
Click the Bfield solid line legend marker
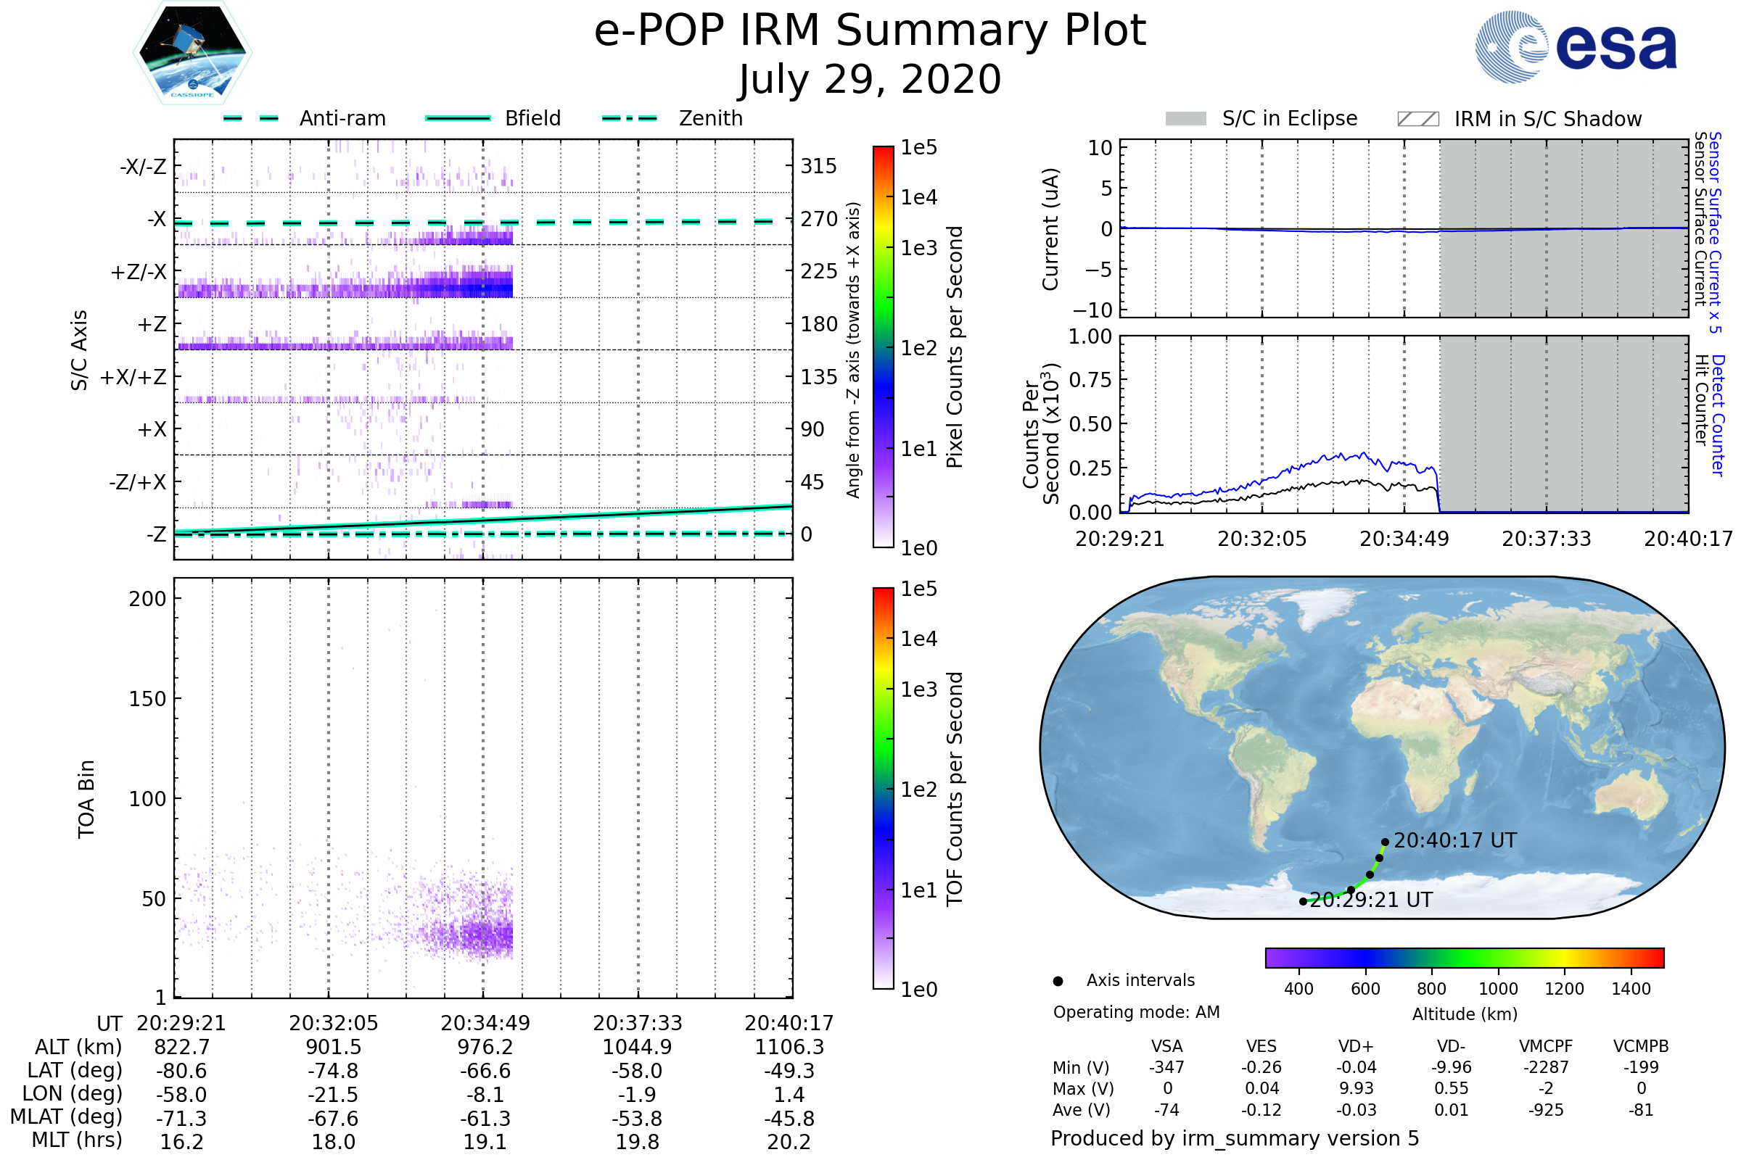(458, 118)
